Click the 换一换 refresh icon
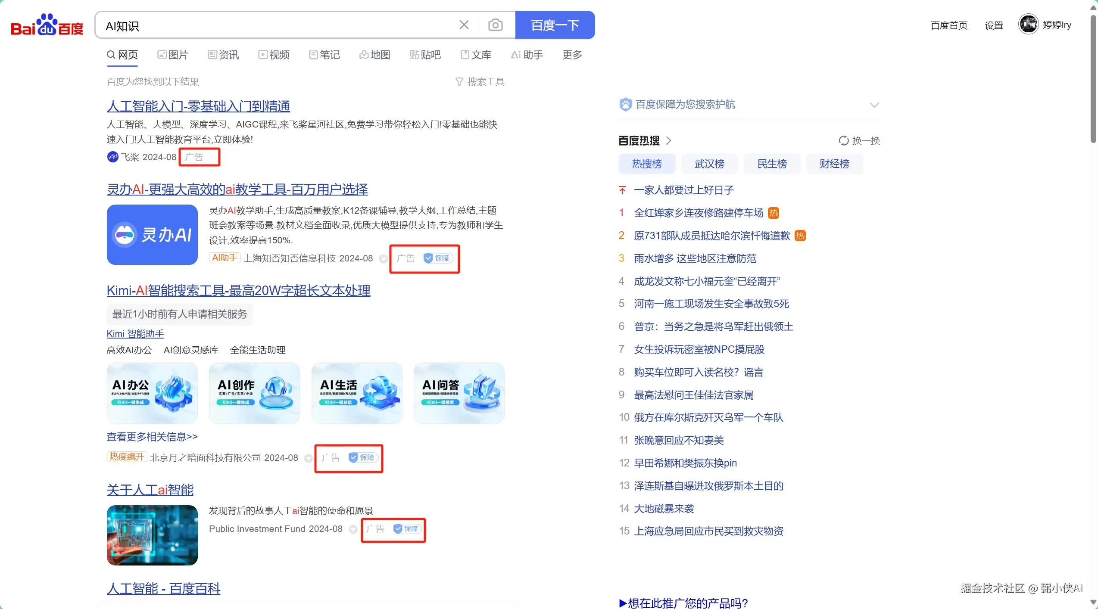This screenshot has height=609, width=1098. point(843,140)
